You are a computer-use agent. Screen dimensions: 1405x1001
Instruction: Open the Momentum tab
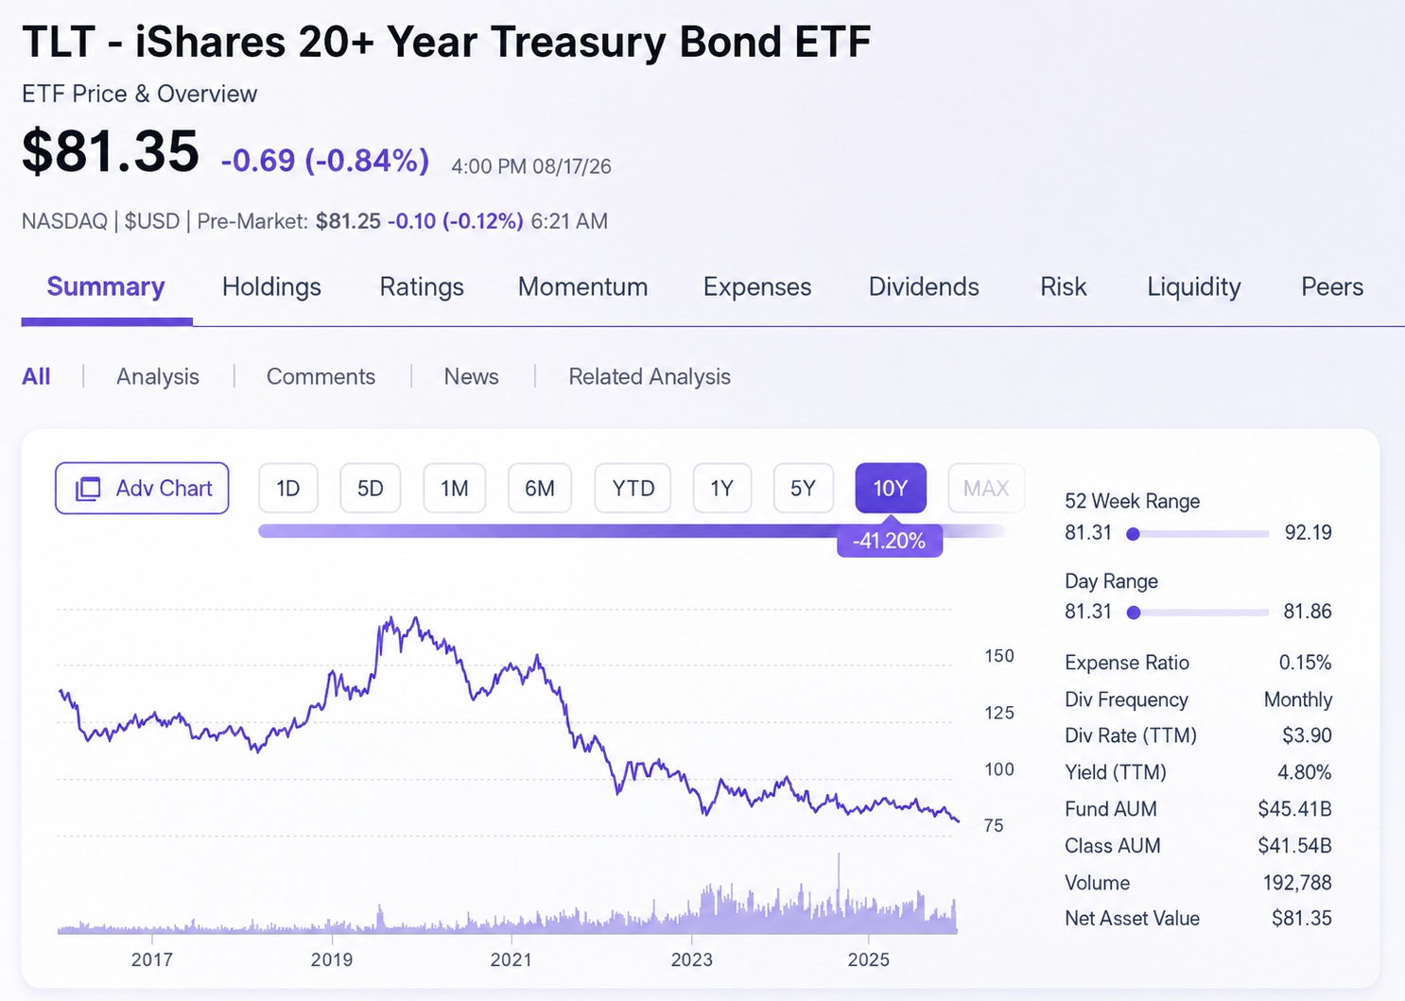click(582, 286)
